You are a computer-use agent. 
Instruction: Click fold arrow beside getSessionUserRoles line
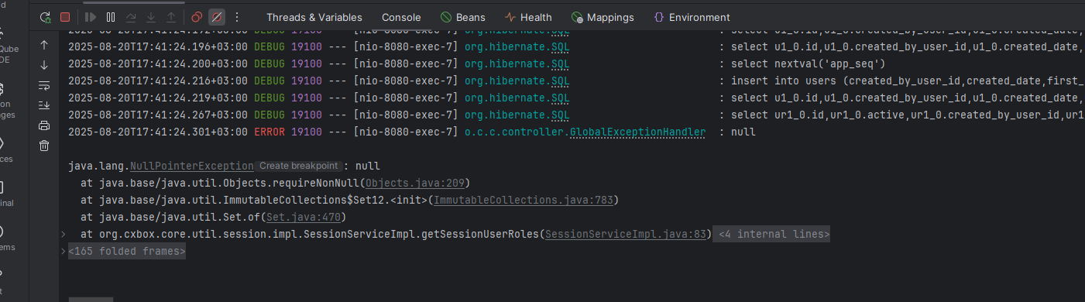(63, 234)
